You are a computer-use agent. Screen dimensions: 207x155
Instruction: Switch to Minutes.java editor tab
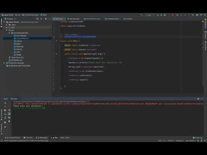[73, 19]
